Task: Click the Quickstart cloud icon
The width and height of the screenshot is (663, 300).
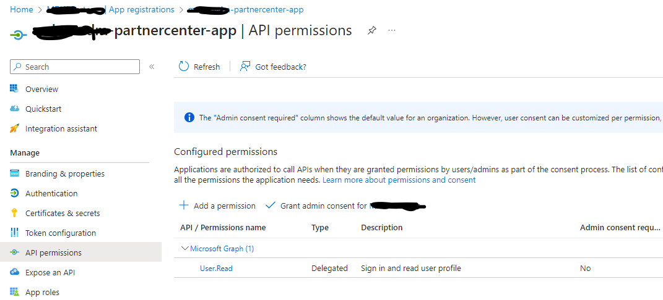Action: pos(15,109)
